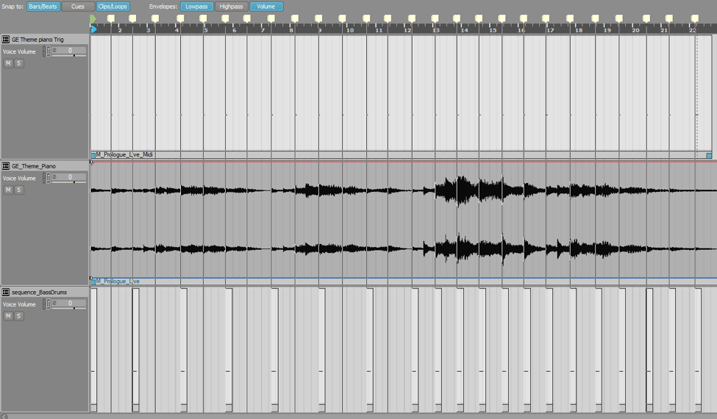Select the GE_Theme_Piano track name
This screenshot has width=717, height=419.
click(34, 166)
